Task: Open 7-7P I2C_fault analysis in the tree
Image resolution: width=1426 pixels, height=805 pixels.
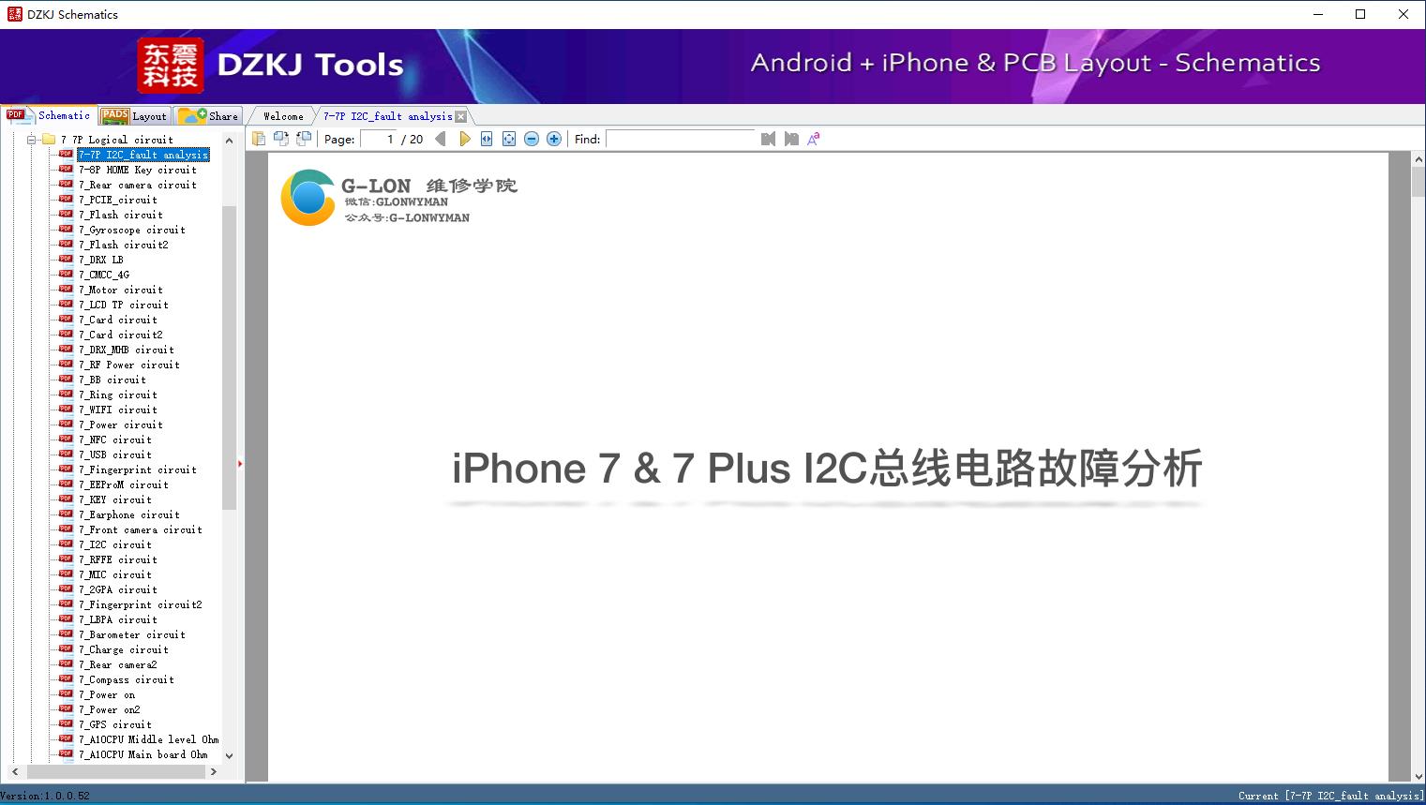Action: [143, 155]
